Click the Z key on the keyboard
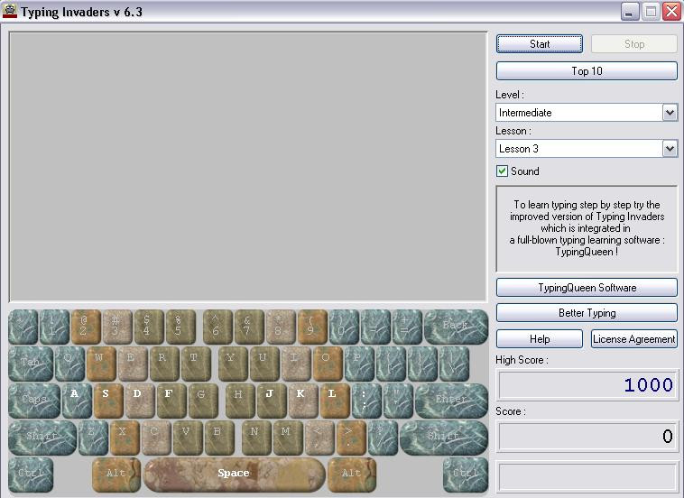The width and height of the screenshot is (684, 498). point(93,438)
